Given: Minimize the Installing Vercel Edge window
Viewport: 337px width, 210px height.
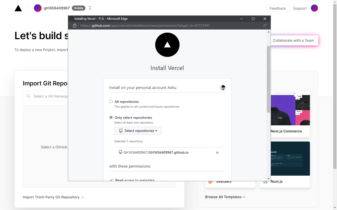Looking at the screenshot, I should tap(242, 19).
